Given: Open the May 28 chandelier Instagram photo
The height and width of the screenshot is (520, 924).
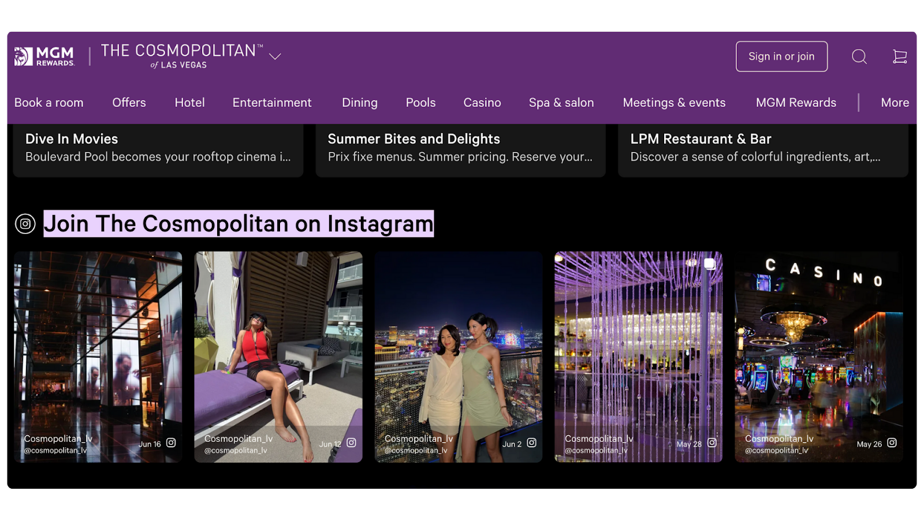Looking at the screenshot, I should point(639,356).
